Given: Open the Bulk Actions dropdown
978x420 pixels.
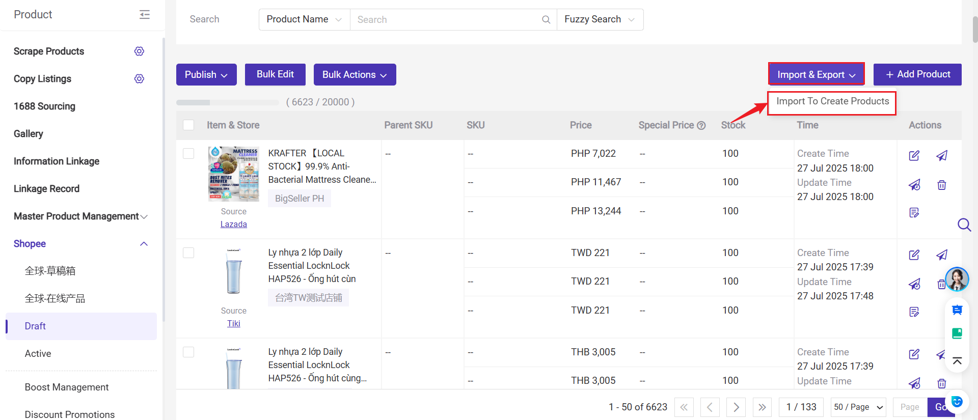Looking at the screenshot, I should [355, 74].
